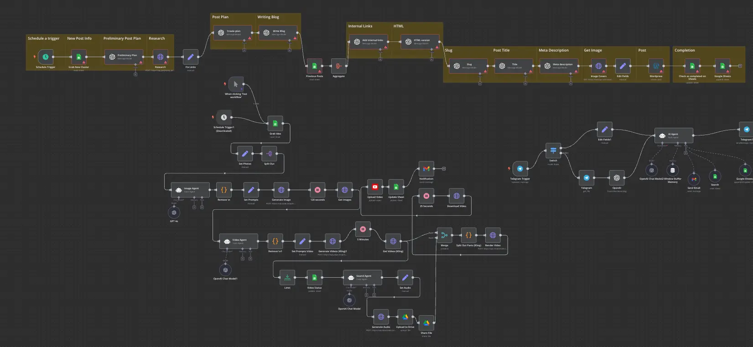Open the Video Status sheets node
The image size is (753, 347).
pos(314,278)
